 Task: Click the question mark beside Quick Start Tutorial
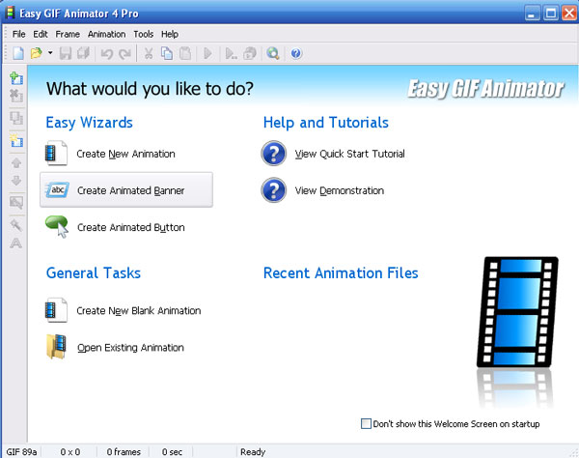(x=274, y=153)
